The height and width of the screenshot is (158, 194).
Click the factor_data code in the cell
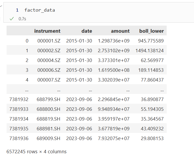click(40, 10)
